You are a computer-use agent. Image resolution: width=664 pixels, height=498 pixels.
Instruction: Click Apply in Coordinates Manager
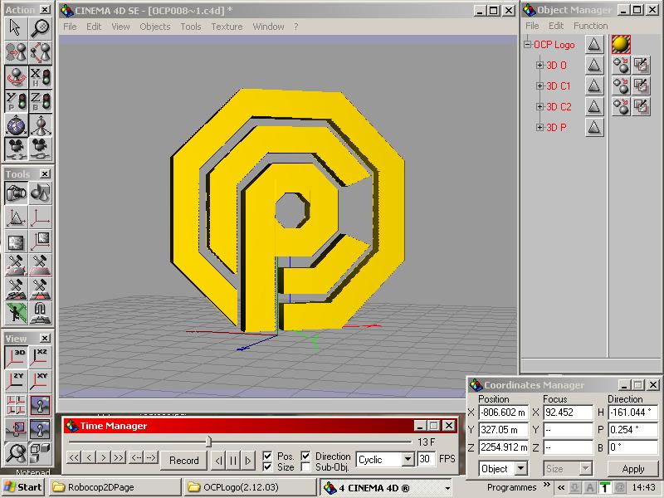632,469
